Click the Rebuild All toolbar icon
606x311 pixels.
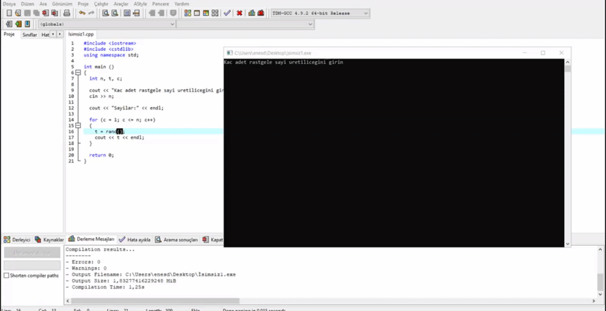(215, 13)
